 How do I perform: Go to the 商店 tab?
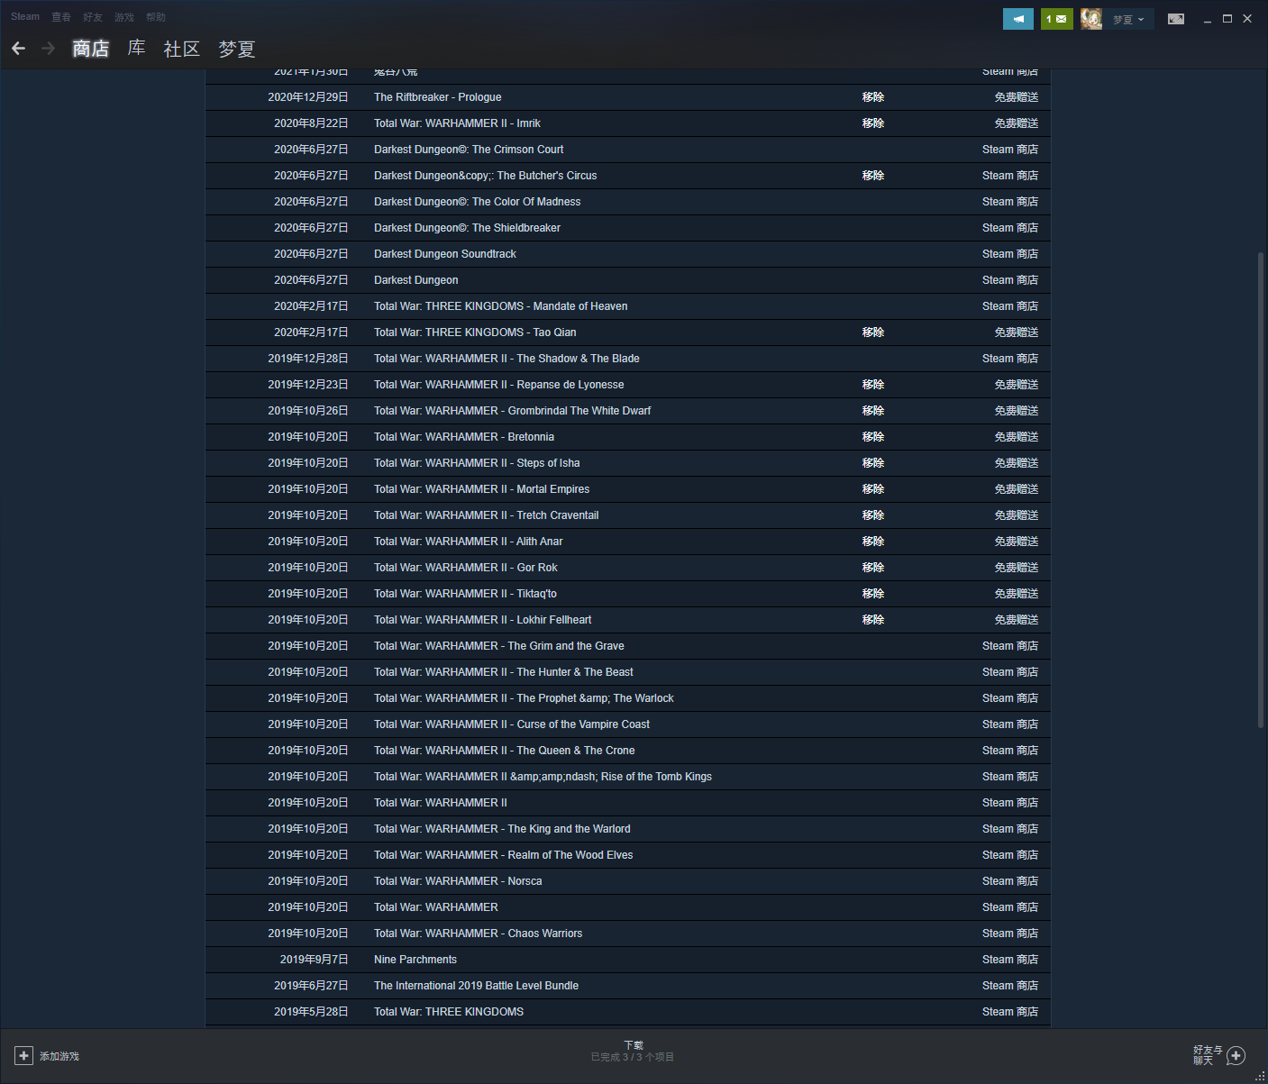(91, 49)
